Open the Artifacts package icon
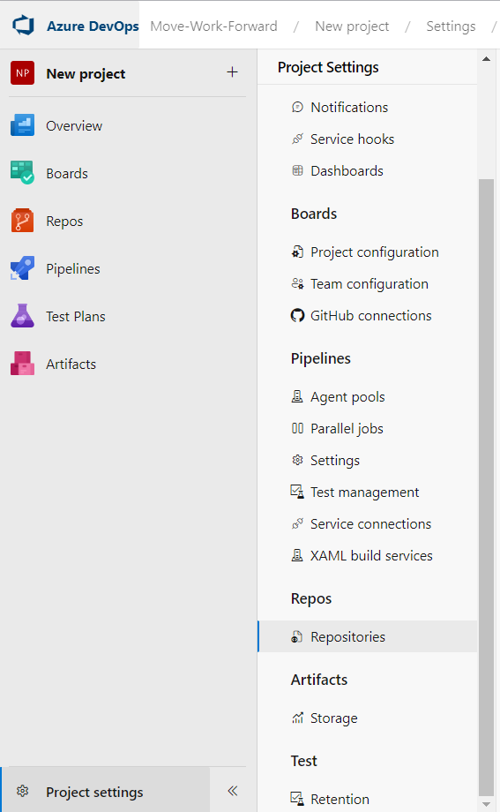Image resolution: width=500 pixels, height=812 pixels. click(x=22, y=364)
